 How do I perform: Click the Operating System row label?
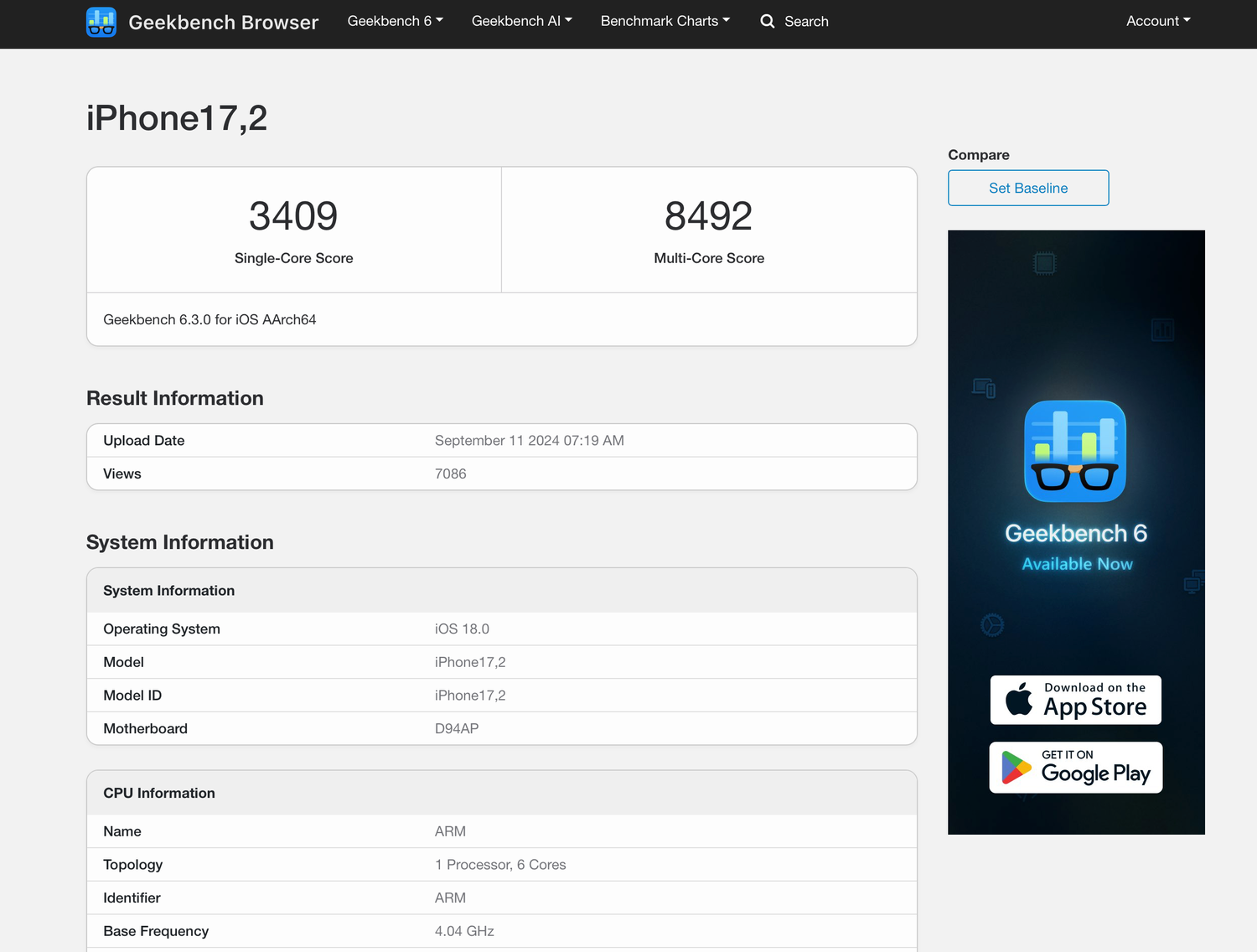coord(162,629)
